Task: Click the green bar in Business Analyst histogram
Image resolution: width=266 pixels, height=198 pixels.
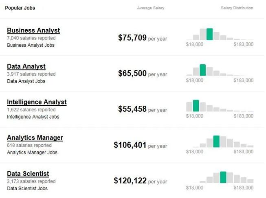Action: point(209,34)
